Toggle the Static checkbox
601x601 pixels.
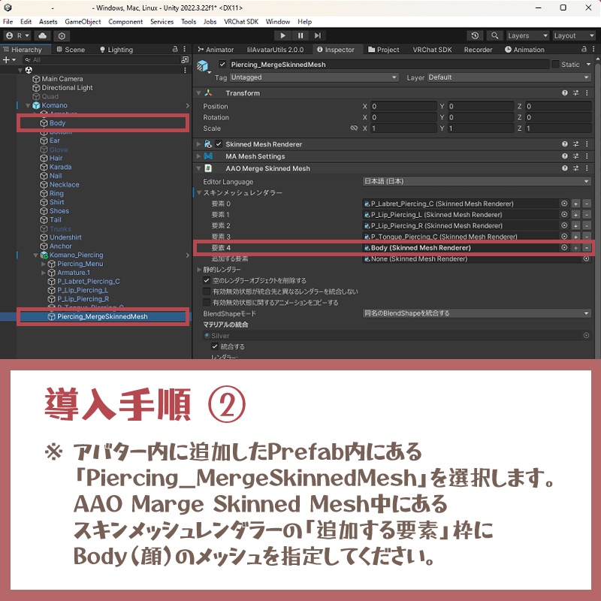555,65
